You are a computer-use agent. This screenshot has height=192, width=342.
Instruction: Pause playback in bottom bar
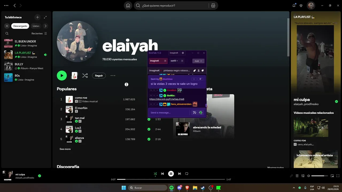pos(171,174)
